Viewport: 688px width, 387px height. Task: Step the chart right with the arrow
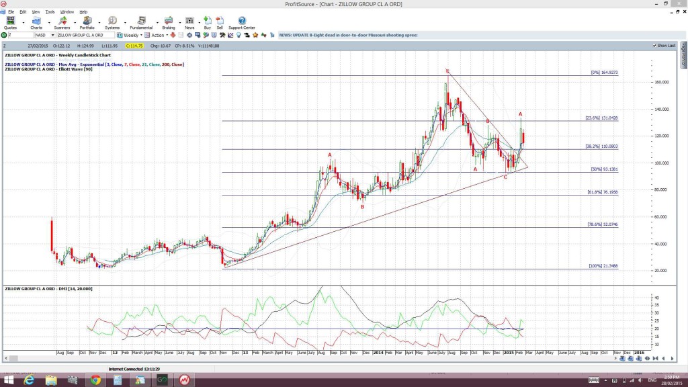click(672, 359)
